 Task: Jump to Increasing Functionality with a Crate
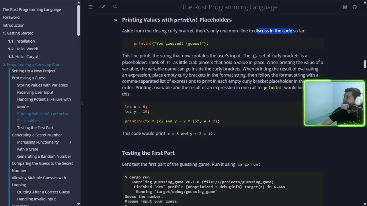(x=38, y=146)
